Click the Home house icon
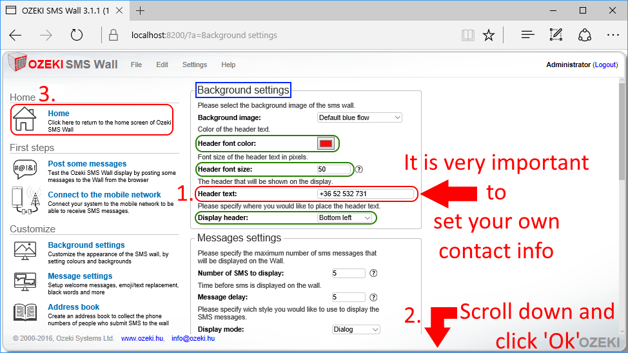 25,119
